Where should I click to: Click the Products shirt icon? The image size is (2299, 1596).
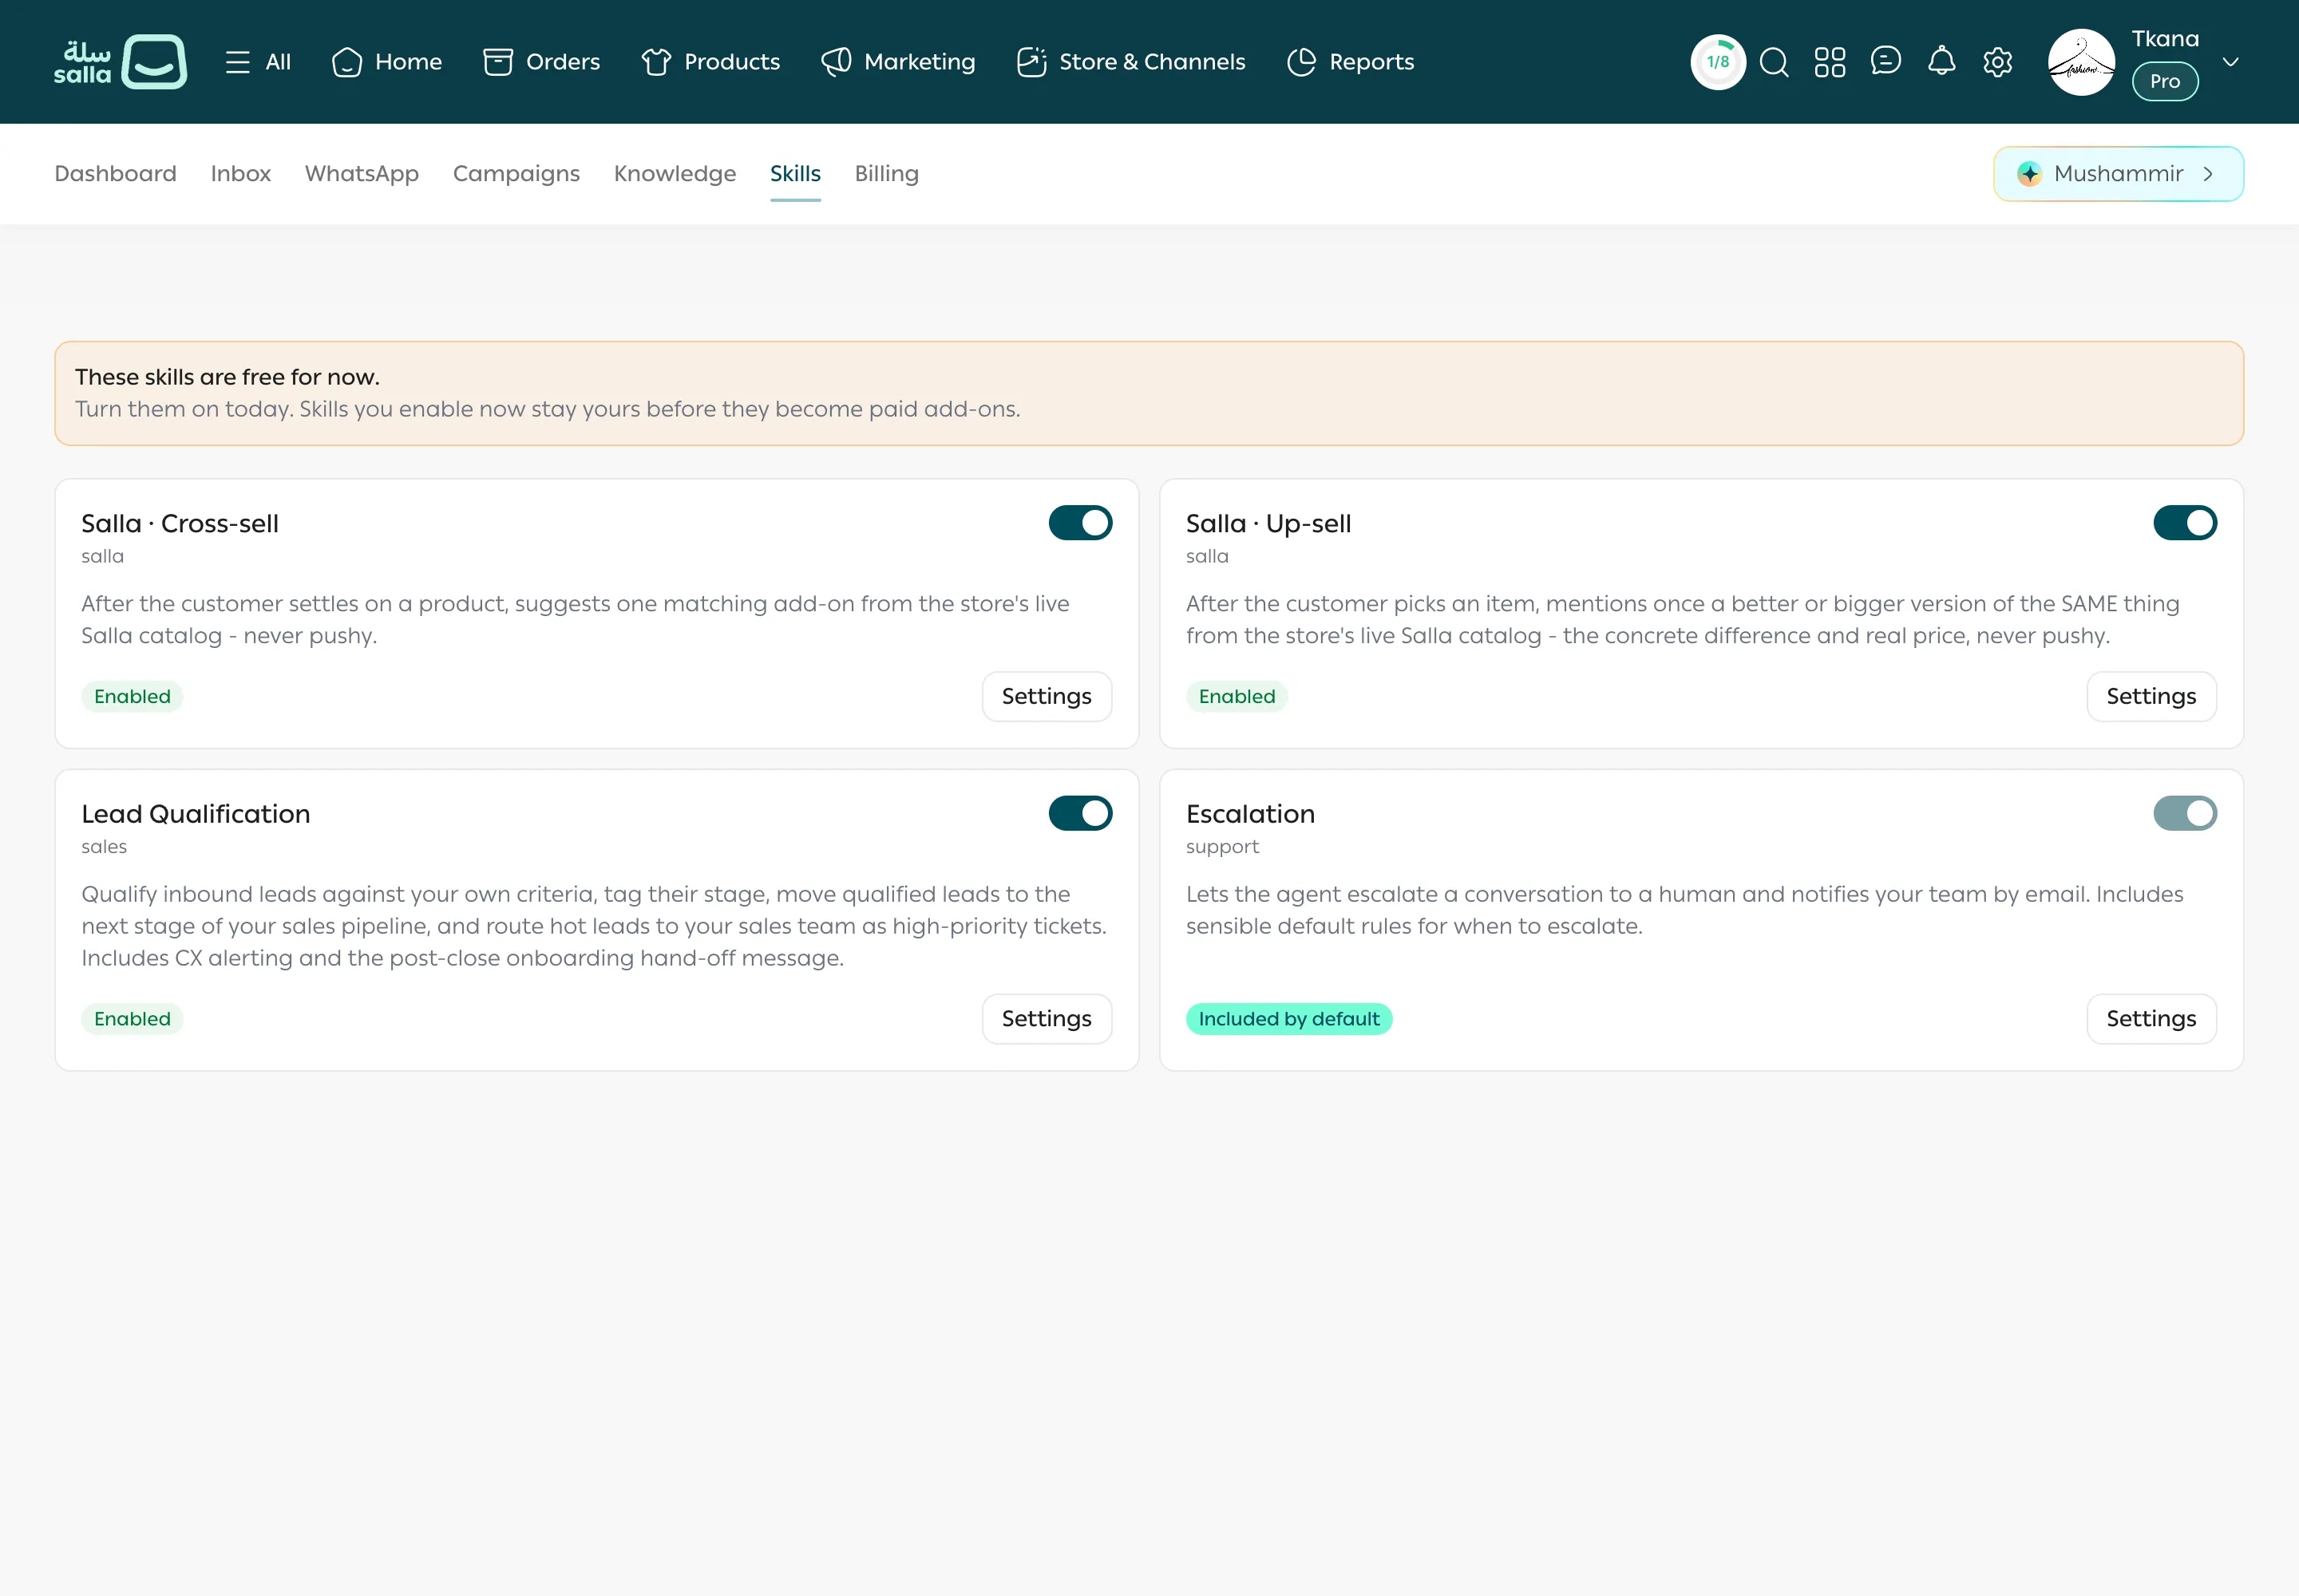point(655,62)
